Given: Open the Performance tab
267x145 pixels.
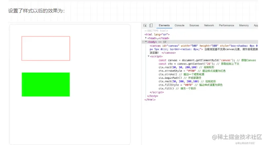Looking at the screenshot, I should pos(227,25).
